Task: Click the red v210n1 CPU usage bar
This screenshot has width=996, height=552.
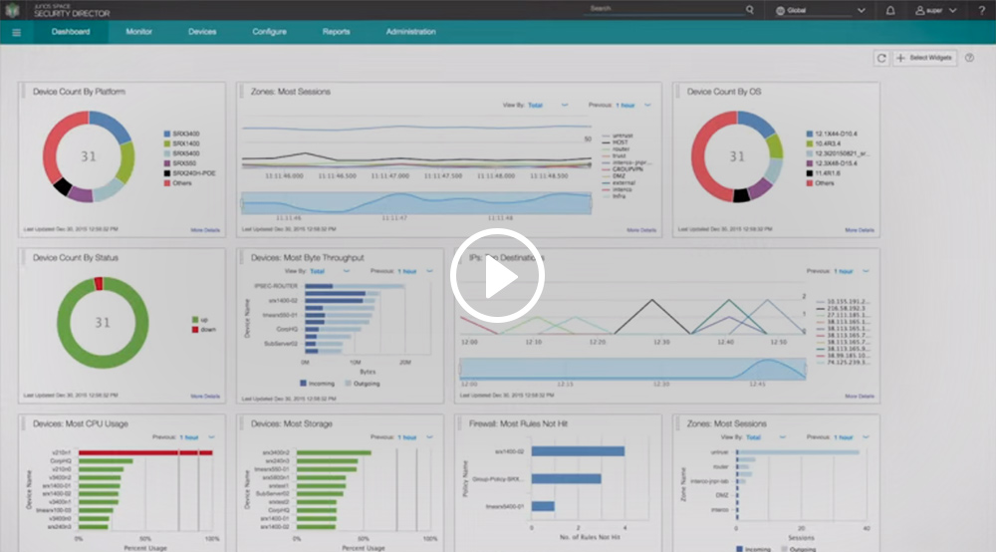Action: (145, 453)
